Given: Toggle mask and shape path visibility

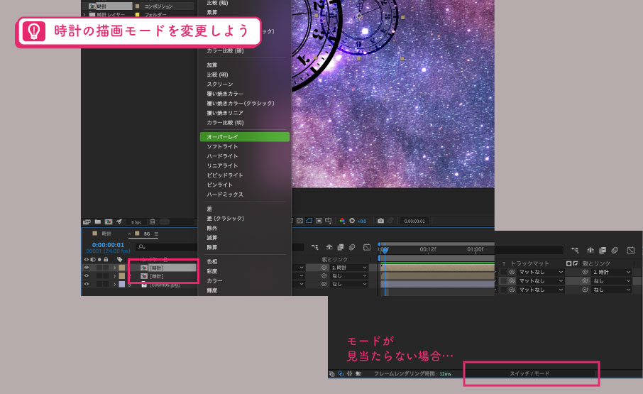Looking at the screenshot, I should click(x=309, y=221).
